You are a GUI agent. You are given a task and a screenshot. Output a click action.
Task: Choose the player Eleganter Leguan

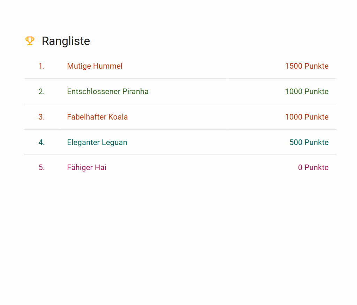(97, 143)
